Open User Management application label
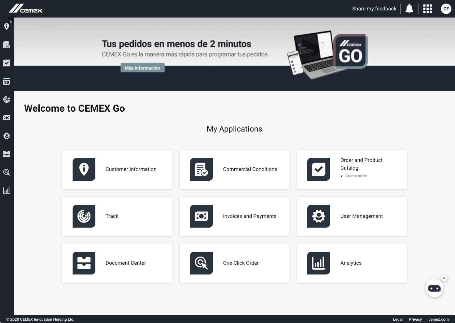The width and height of the screenshot is (455, 323). pos(362,216)
